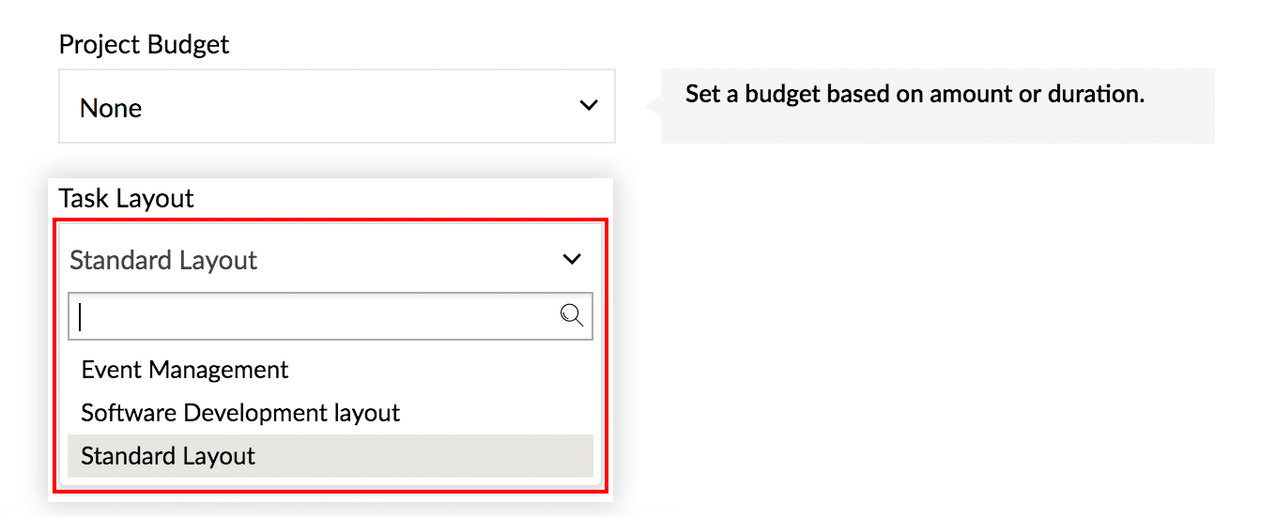Click the magnifier icon in layout search
Screen dimensions: 1277x517
point(572,315)
